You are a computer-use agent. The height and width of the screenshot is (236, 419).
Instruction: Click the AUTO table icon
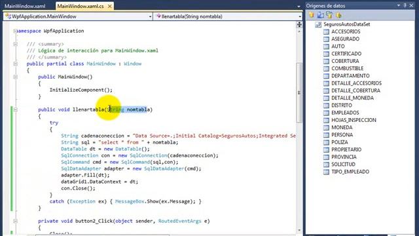[326, 47]
